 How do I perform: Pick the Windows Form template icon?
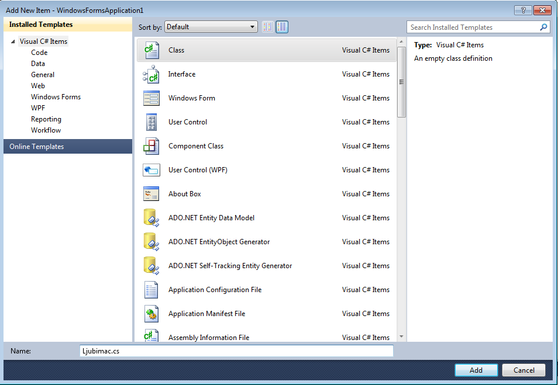point(151,98)
